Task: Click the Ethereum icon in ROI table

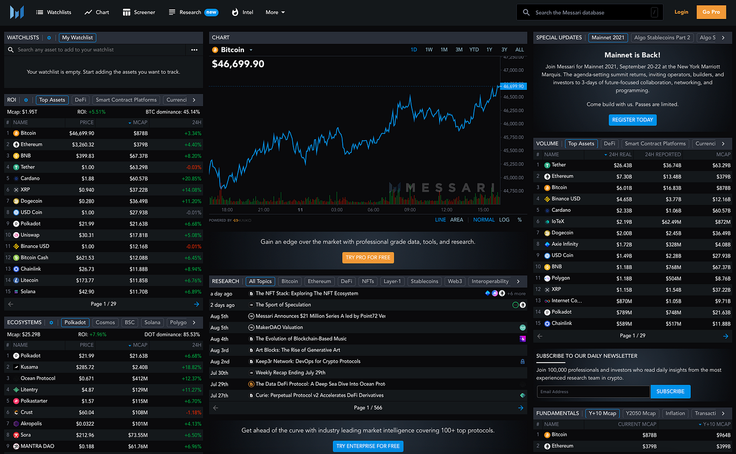Action: (16, 145)
